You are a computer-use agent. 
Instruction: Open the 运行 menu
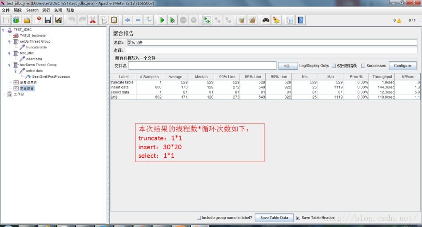(x=46, y=10)
